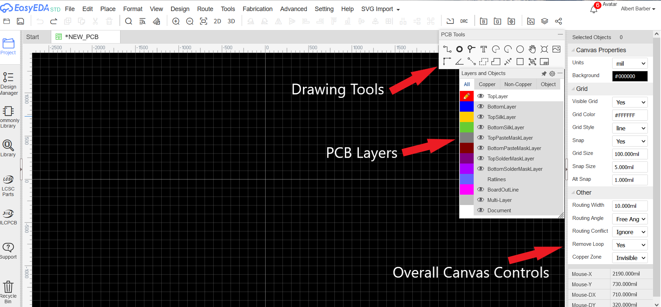Click the Save icon in the toolbar
This screenshot has height=307, width=661.
[x=20, y=21]
